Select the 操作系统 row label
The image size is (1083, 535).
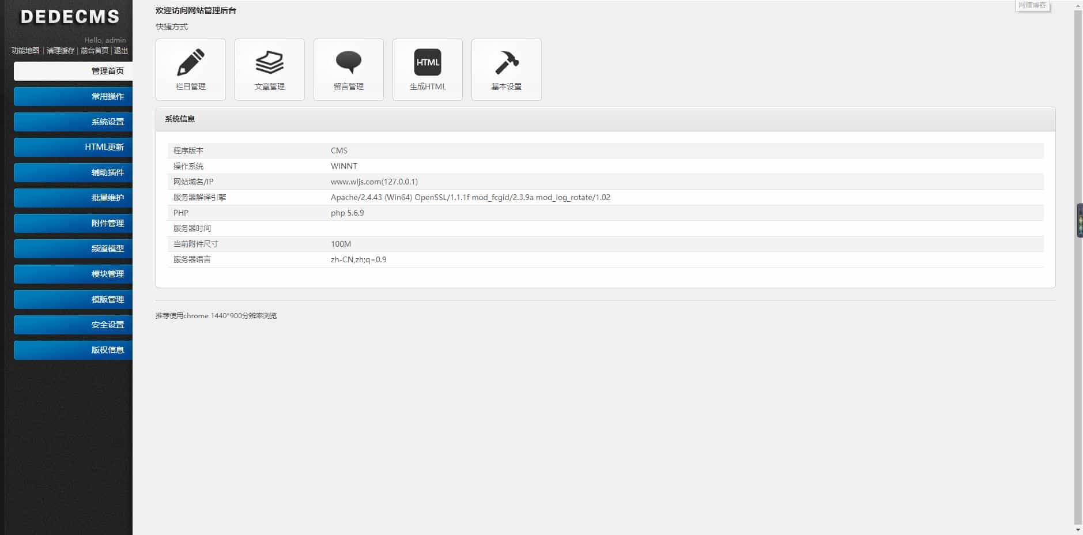click(188, 166)
